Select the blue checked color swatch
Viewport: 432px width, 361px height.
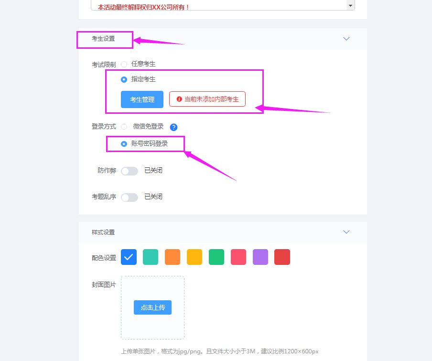129,257
